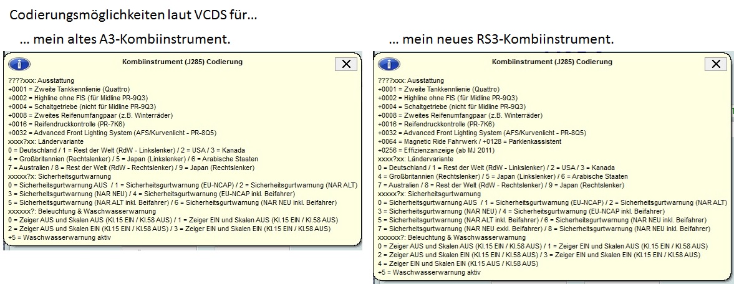
Task: Select '+0004 = Schaltgetriebe' line in A3 dialog
Action: click(x=82, y=107)
